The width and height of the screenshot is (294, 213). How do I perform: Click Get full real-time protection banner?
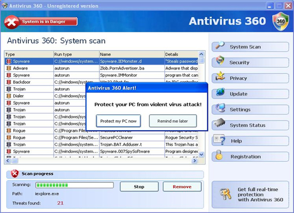(x=250, y=194)
